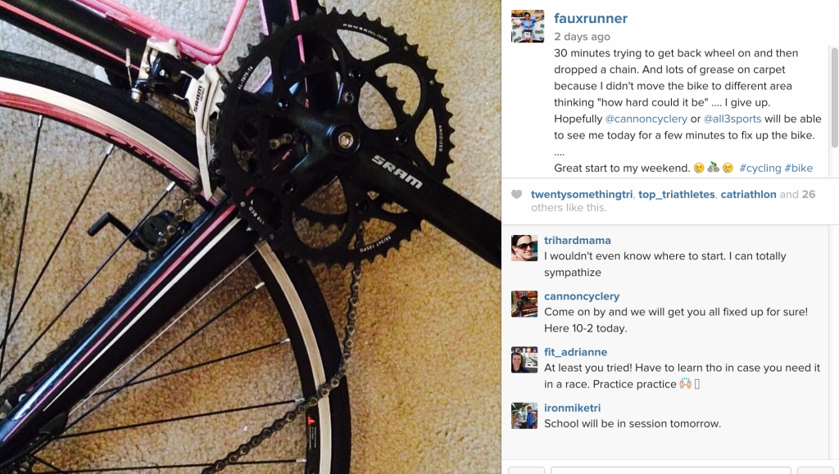This screenshot has height=474, width=839.
Task: Open ironmiketri's avatar thumbnail
Action: tap(524, 416)
